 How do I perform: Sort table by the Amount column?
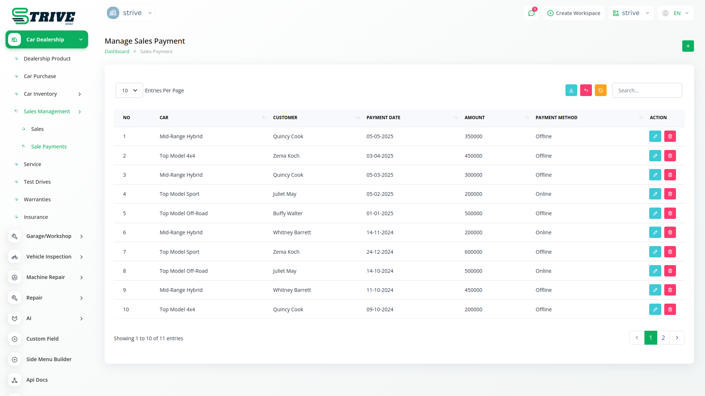tap(474, 118)
